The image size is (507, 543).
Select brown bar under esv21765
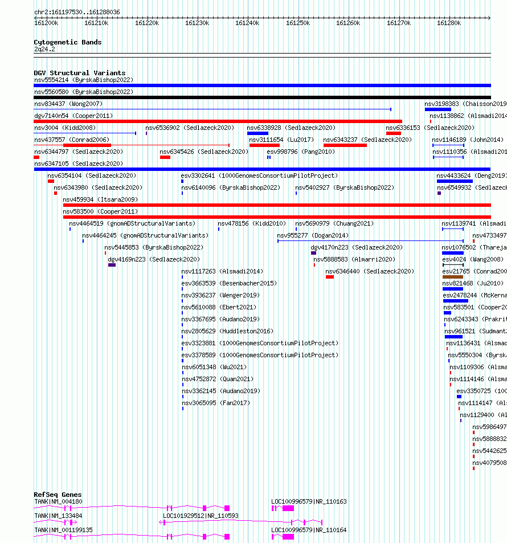click(x=453, y=277)
